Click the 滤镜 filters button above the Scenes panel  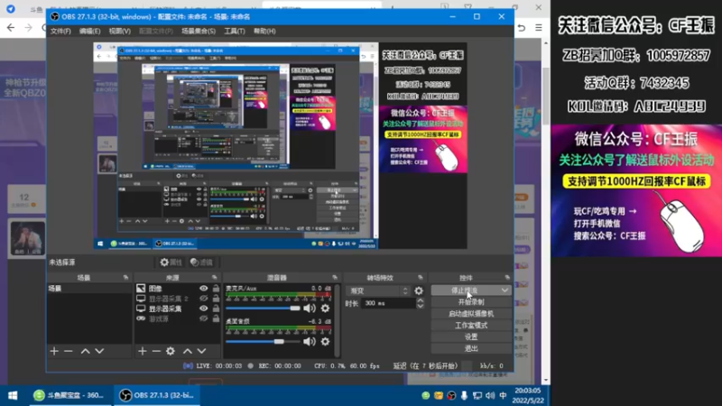pos(201,263)
